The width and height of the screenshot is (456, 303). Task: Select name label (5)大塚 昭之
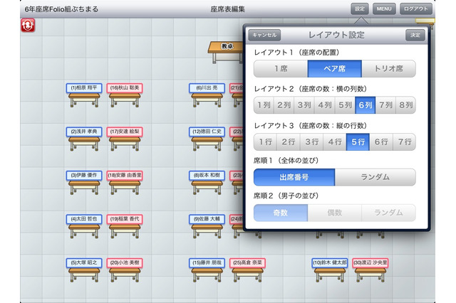(84, 262)
